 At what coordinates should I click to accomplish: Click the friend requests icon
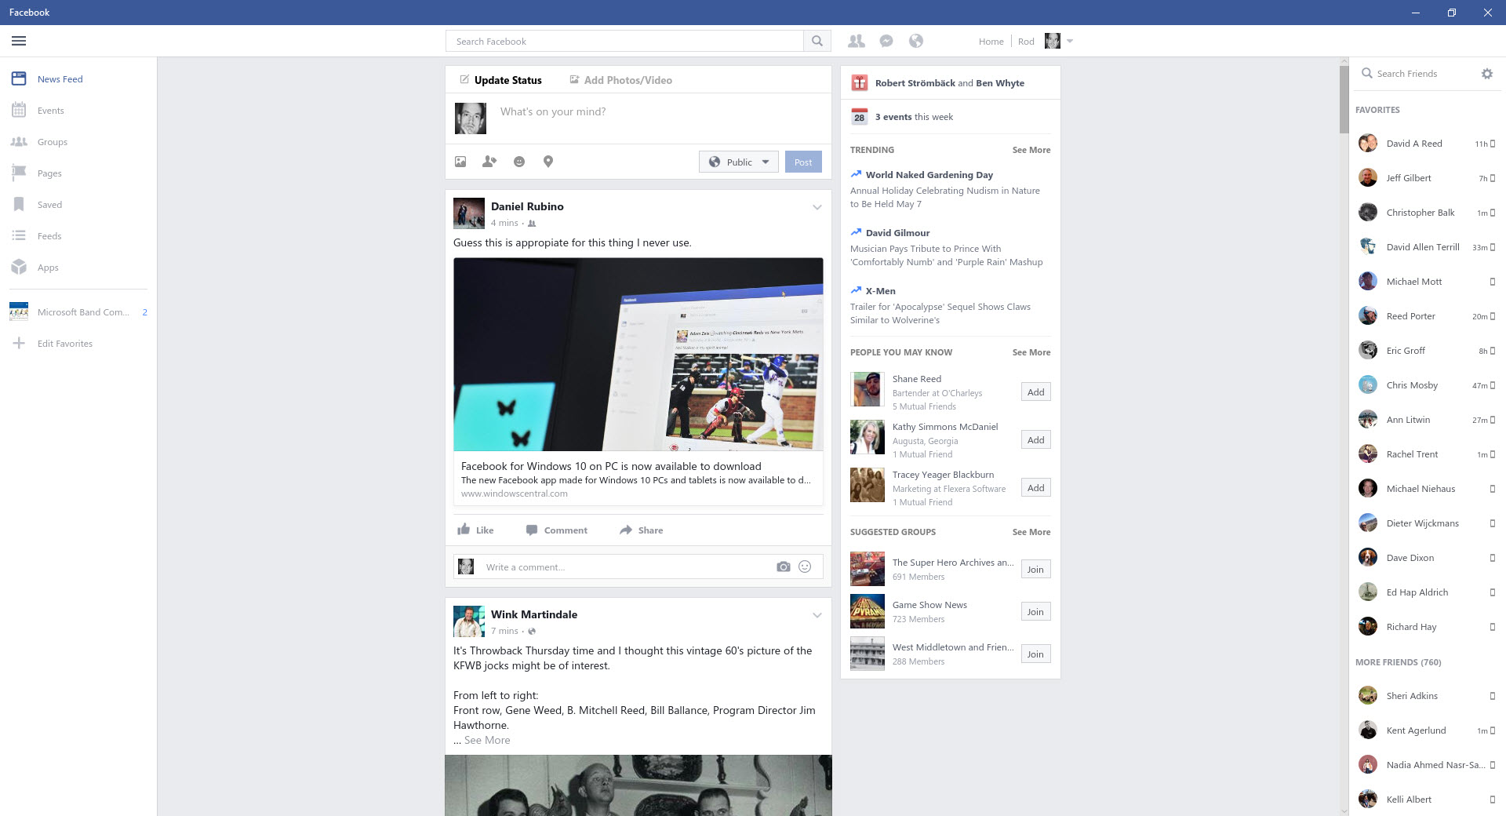point(857,42)
